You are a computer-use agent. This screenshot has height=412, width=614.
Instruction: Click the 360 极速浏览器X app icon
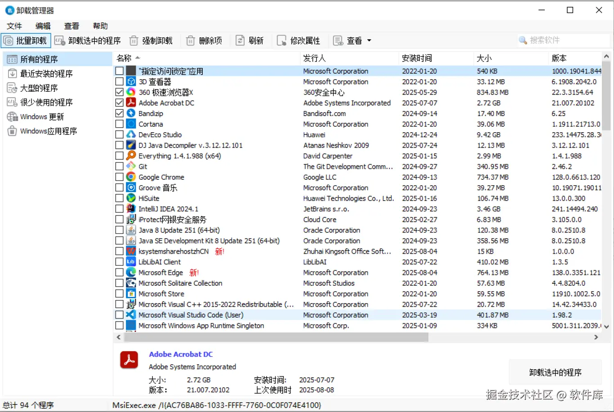pyautogui.click(x=131, y=92)
